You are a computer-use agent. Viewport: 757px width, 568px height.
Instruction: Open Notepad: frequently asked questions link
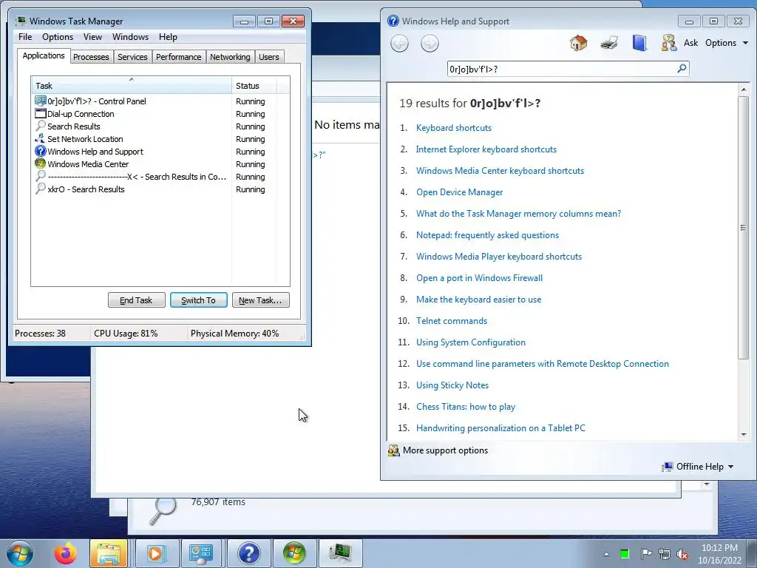point(488,235)
